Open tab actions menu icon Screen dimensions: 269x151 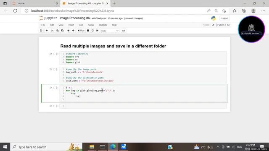coord(5,3)
